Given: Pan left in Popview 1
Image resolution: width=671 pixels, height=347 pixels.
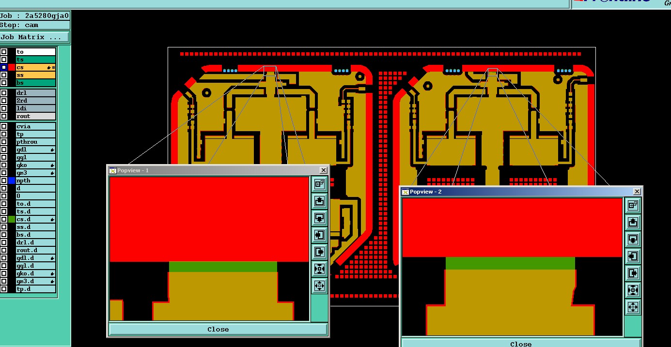Looking at the screenshot, I should 319,235.
